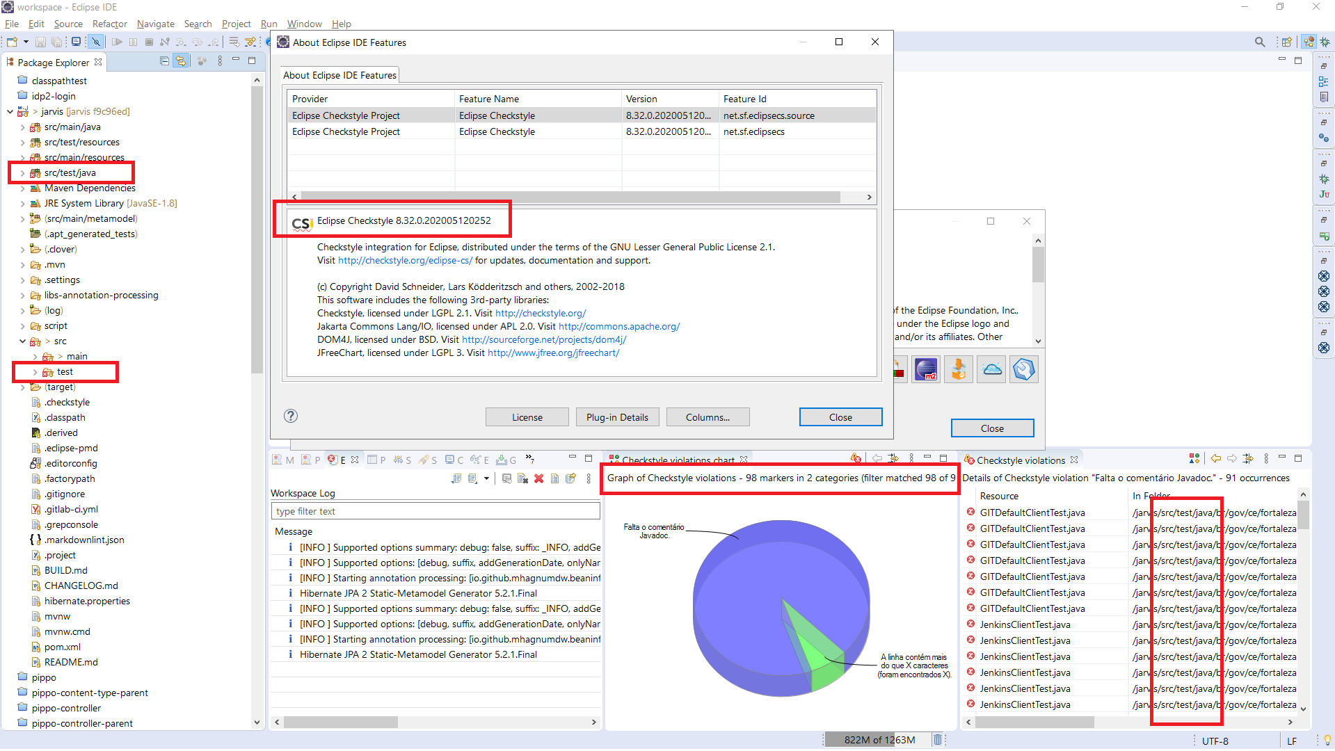Click garbage collector trash icon in status bar
The width and height of the screenshot is (1335, 751).
(937, 740)
